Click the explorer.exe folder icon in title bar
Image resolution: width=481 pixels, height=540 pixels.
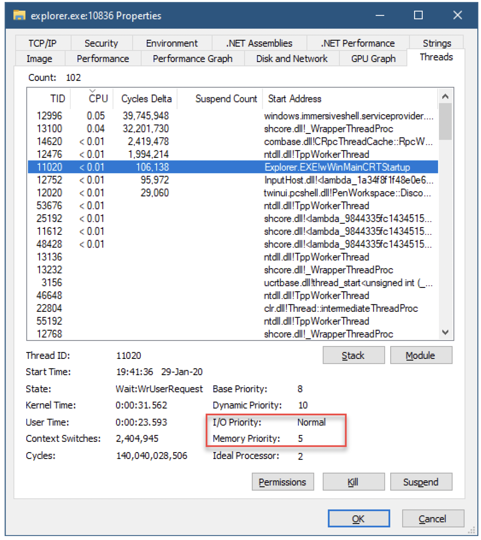pyautogui.click(x=19, y=15)
